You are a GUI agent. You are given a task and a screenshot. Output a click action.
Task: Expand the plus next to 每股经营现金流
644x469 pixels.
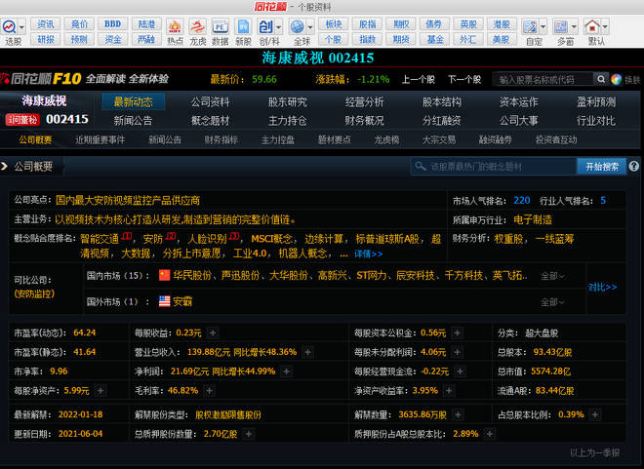click(460, 371)
